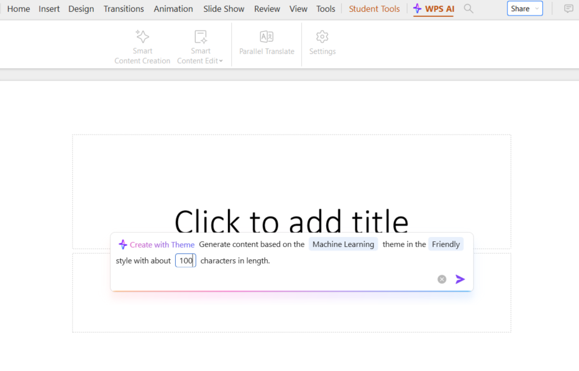Click the WPS AI tab
This screenshot has width=579, height=371.
(434, 9)
